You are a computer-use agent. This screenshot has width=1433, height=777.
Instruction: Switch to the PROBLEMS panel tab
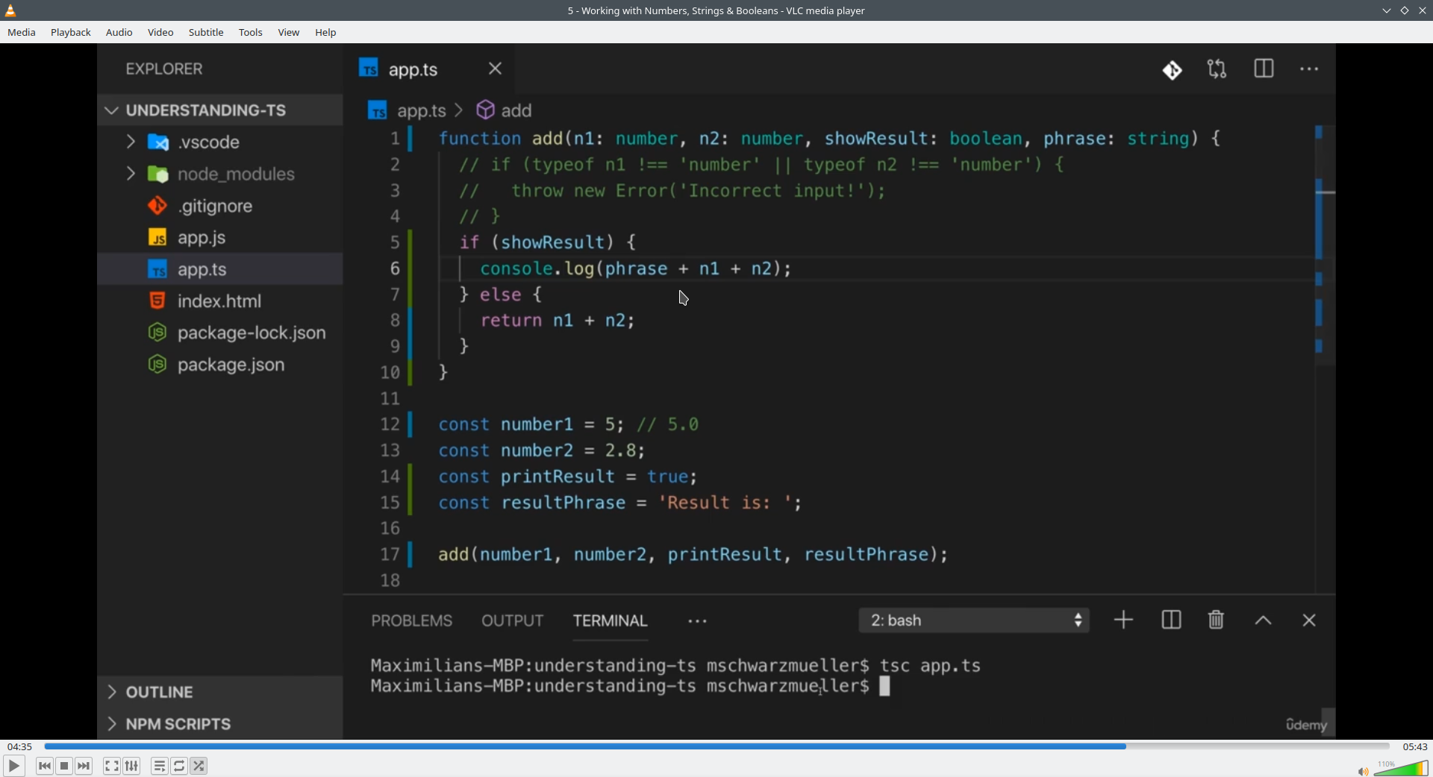click(x=412, y=620)
